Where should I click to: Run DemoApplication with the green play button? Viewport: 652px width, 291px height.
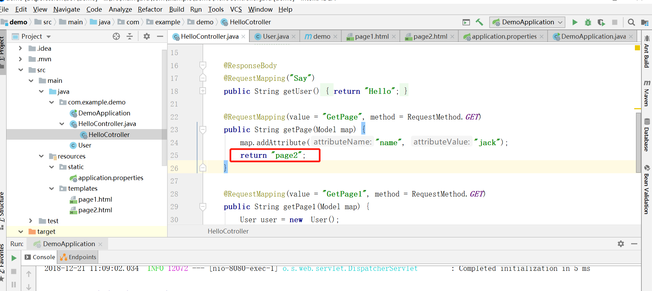pos(575,22)
